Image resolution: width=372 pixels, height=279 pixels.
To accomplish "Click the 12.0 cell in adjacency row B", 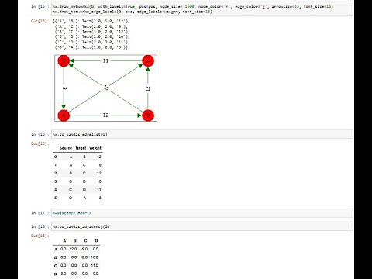I will click(84, 257).
